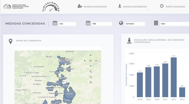Image resolution: width=189 pixels, height=104 pixels.
Task: Pan the map up with the arrow
Action: [x=90, y=55]
